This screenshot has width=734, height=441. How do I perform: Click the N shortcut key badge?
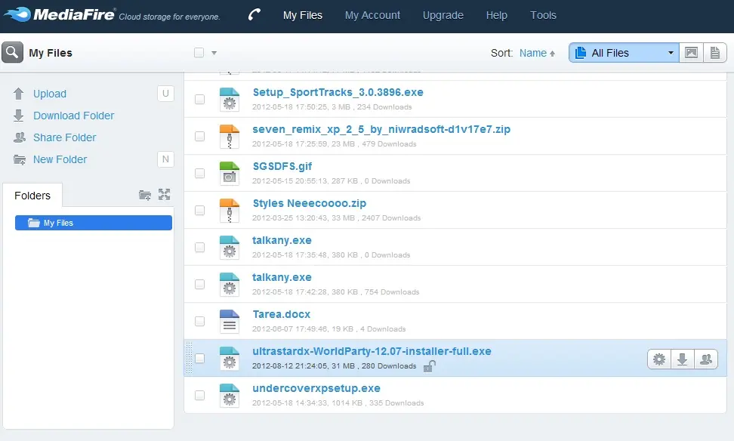[x=165, y=159]
